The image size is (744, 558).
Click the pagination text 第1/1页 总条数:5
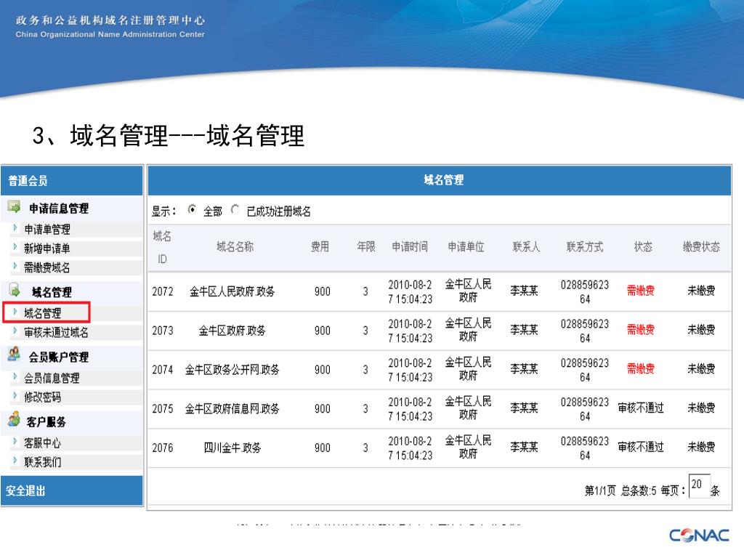(x=620, y=490)
